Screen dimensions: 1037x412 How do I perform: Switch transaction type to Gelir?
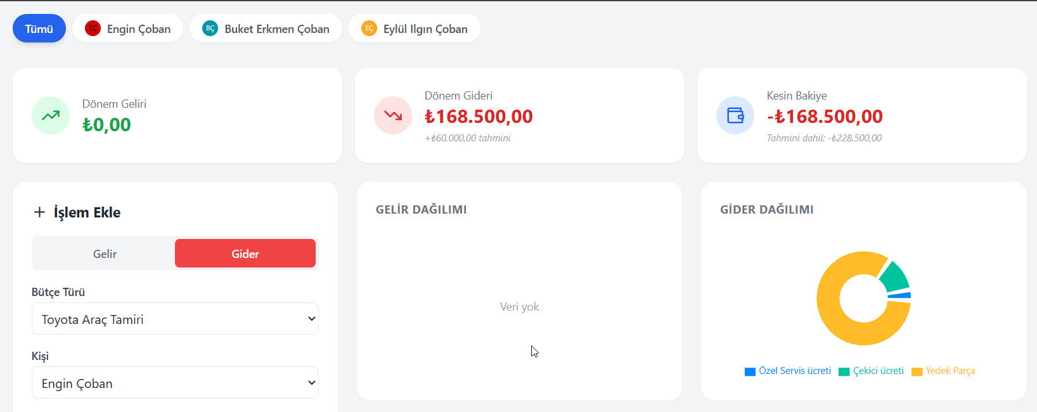pos(105,254)
